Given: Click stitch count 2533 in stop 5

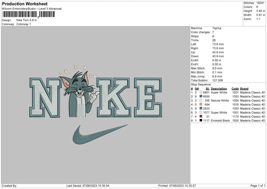Looking at the screenshot, I should coord(206,108).
